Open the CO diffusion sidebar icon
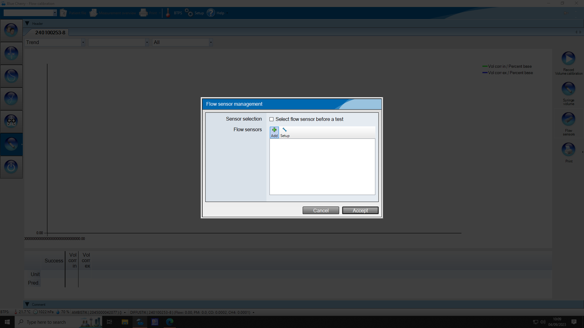 pyautogui.click(x=11, y=121)
